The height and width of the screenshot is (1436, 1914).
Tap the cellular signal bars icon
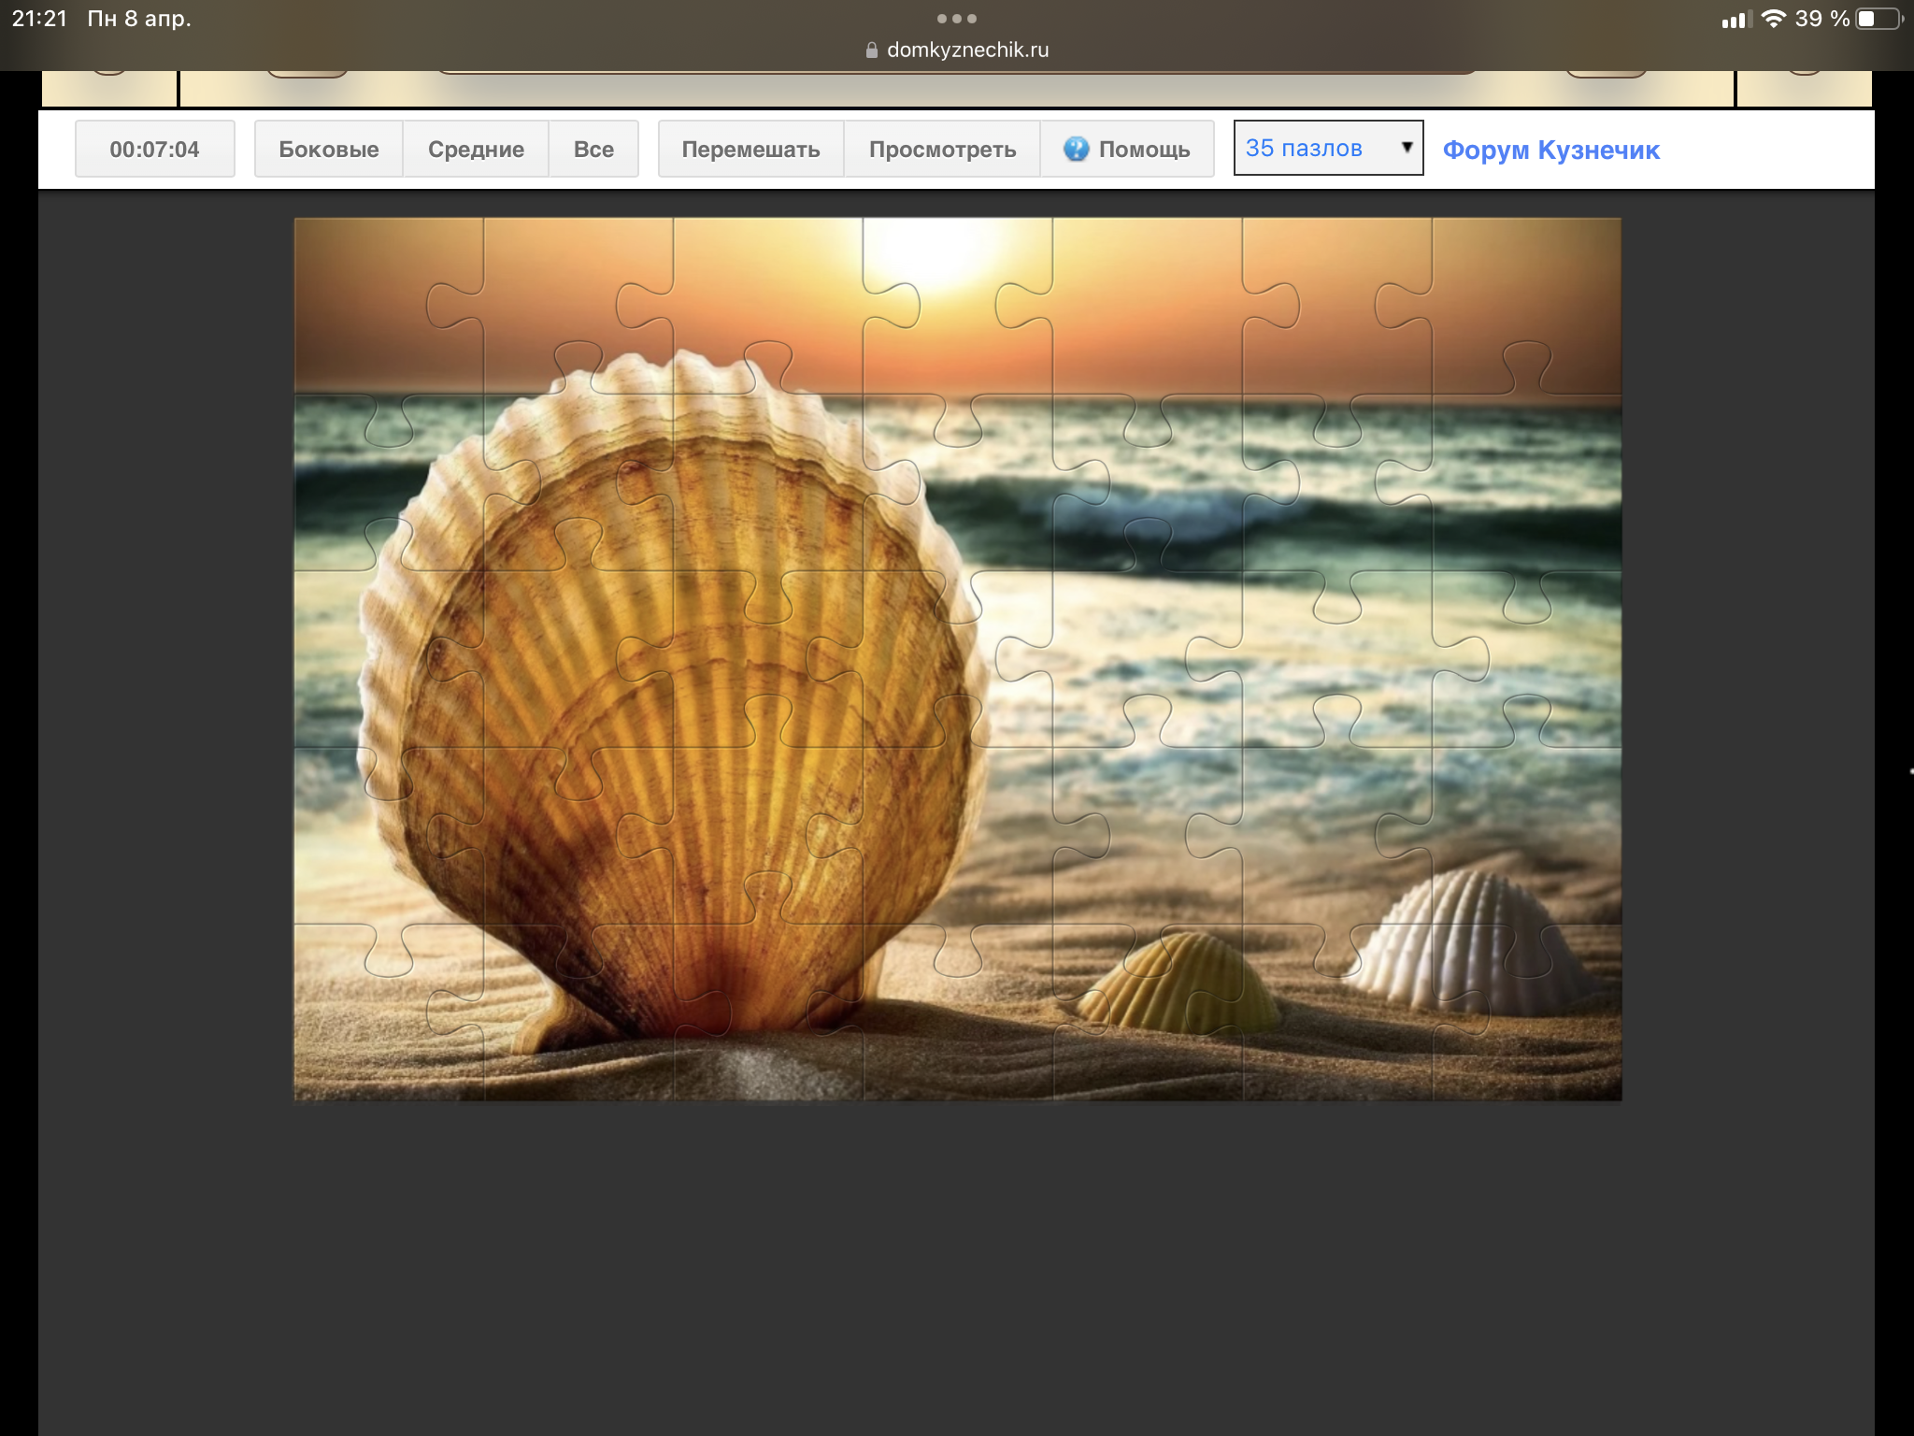pos(1735,20)
